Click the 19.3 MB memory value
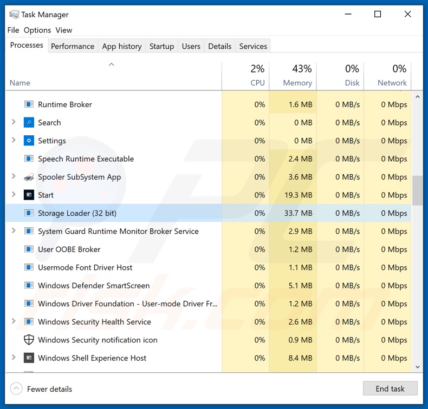 [298, 195]
